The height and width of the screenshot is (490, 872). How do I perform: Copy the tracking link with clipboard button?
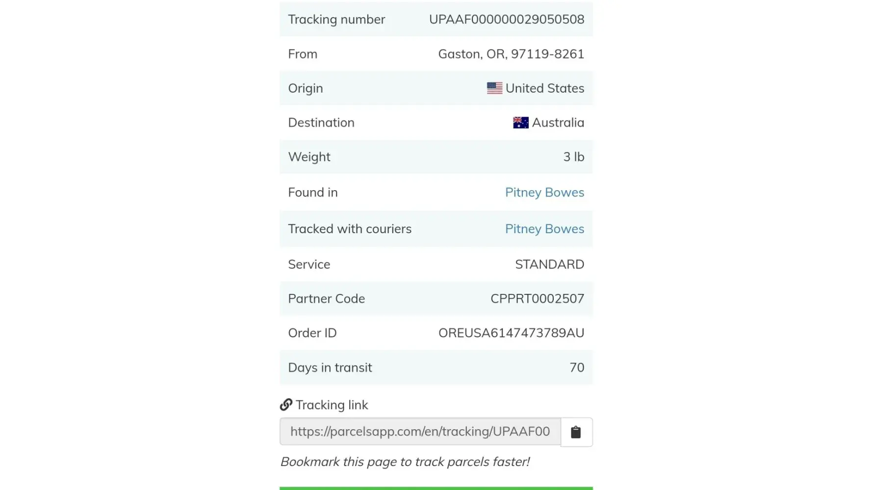[x=576, y=432]
